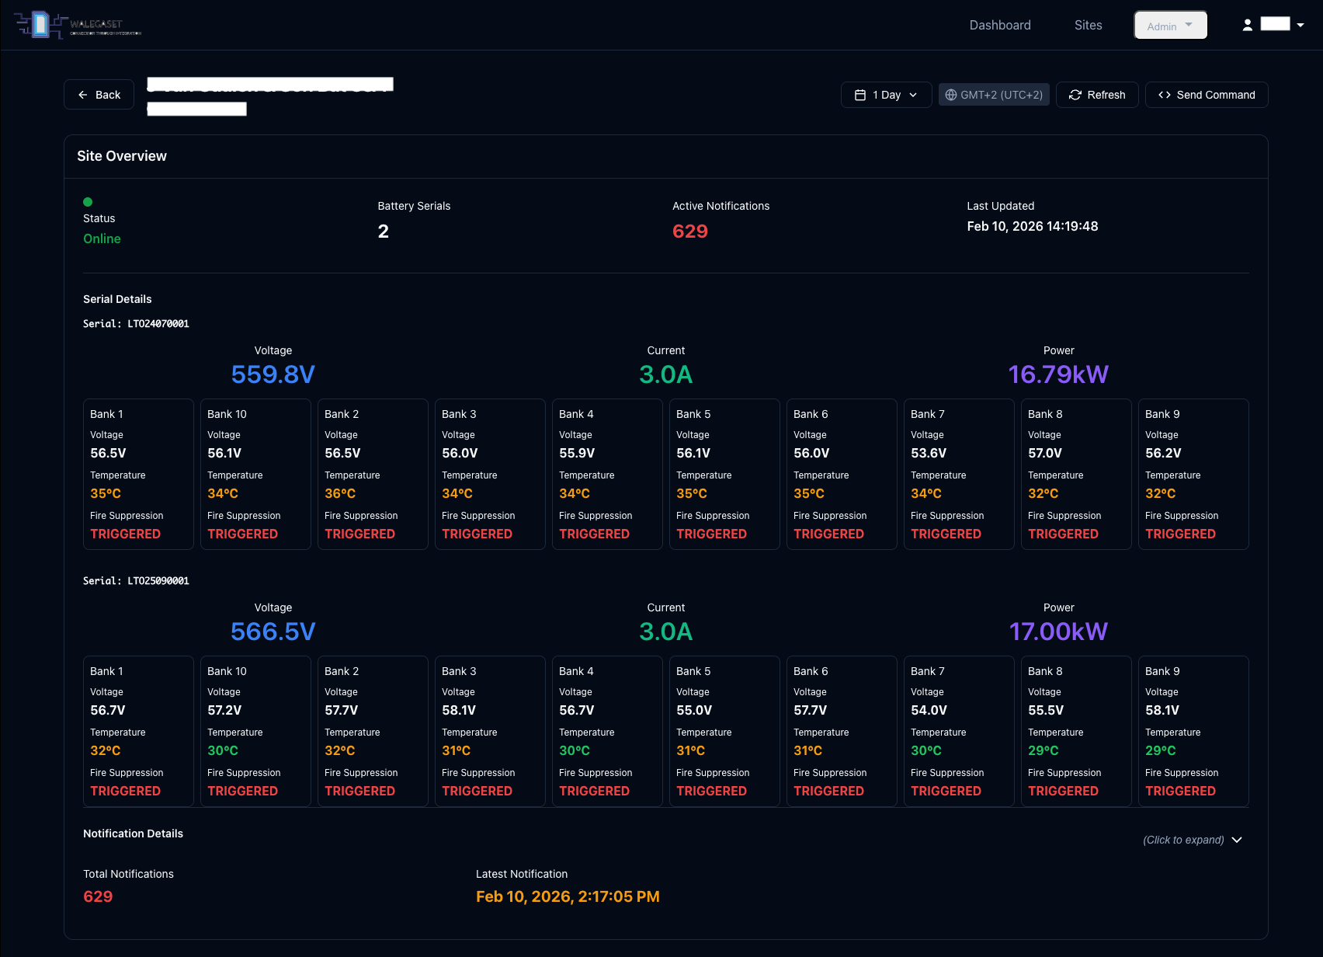Viewport: 1323px width, 957px height.
Task: Click the green online status dot
Action: pos(88,202)
